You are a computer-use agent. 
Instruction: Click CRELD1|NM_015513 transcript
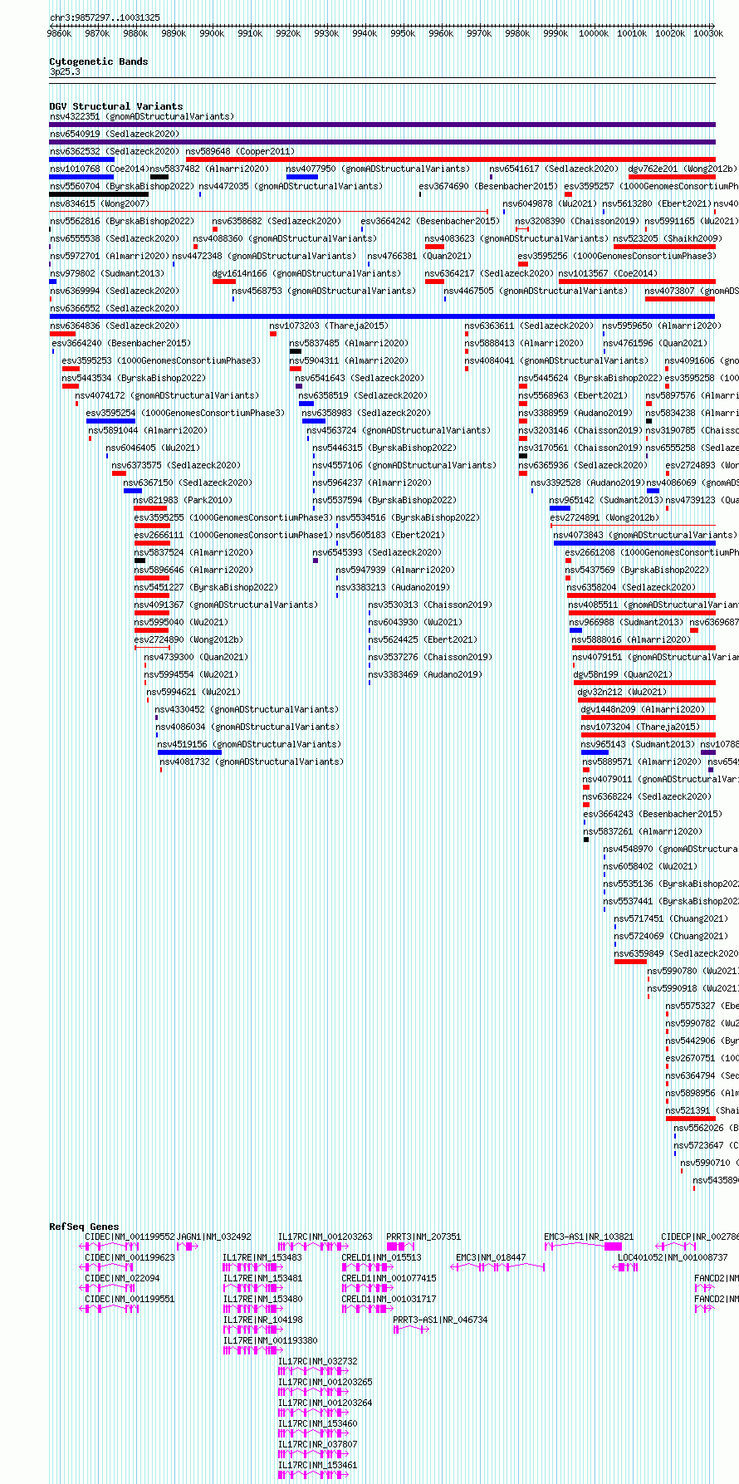tap(381, 1258)
